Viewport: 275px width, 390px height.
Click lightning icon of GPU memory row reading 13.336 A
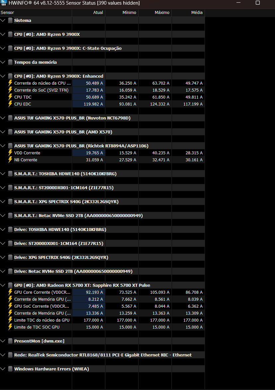(10, 313)
